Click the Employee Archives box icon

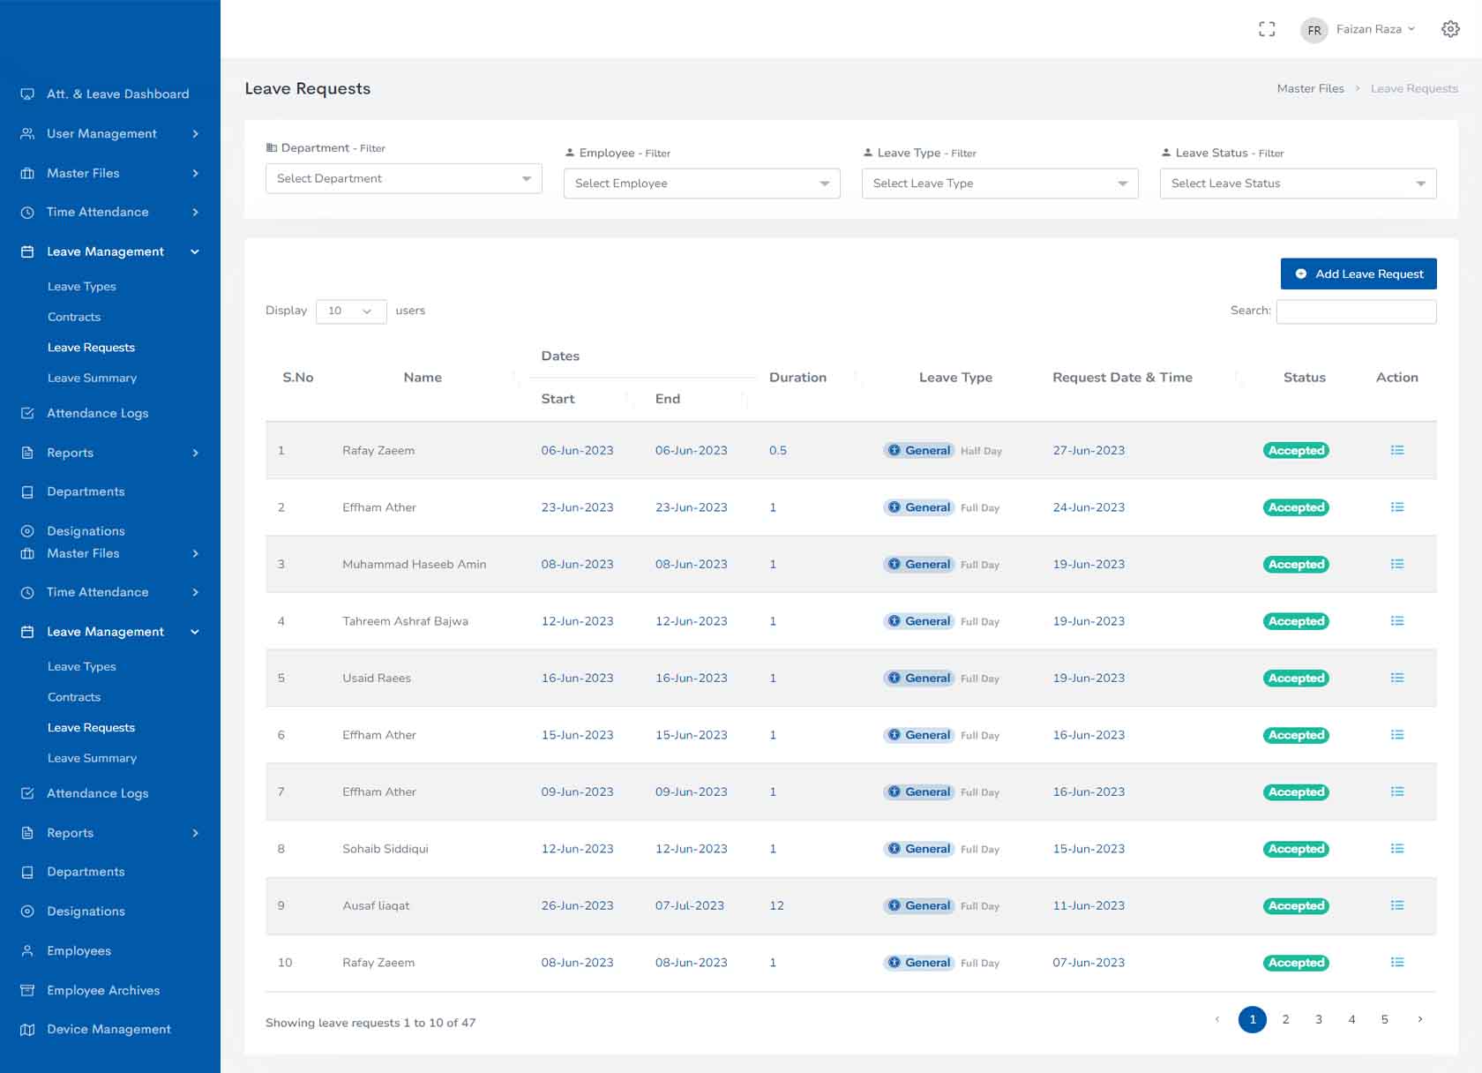click(27, 990)
